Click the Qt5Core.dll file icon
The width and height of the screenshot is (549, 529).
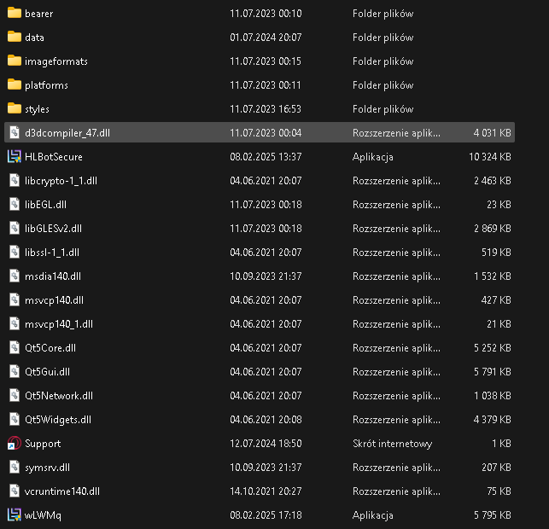[14, 348]
